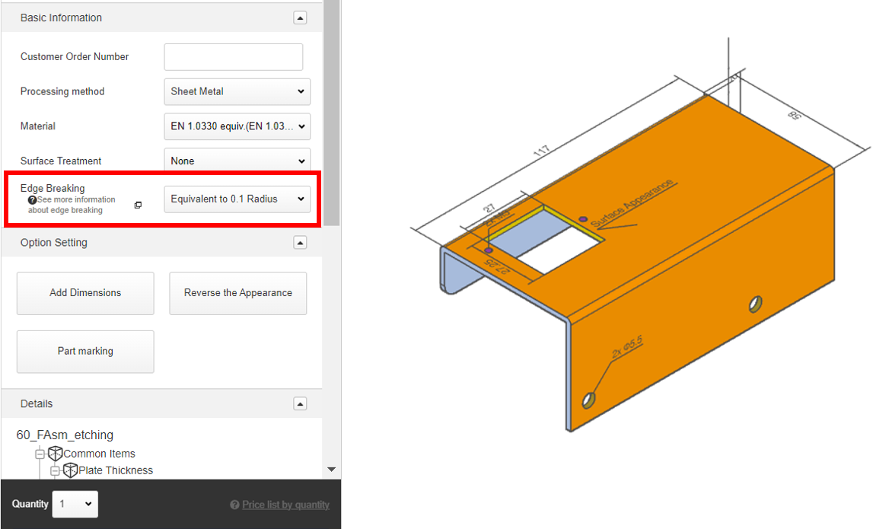The image size is (886, 529).
Task: Open the Processing method dropdown
Action: point(237,91)
